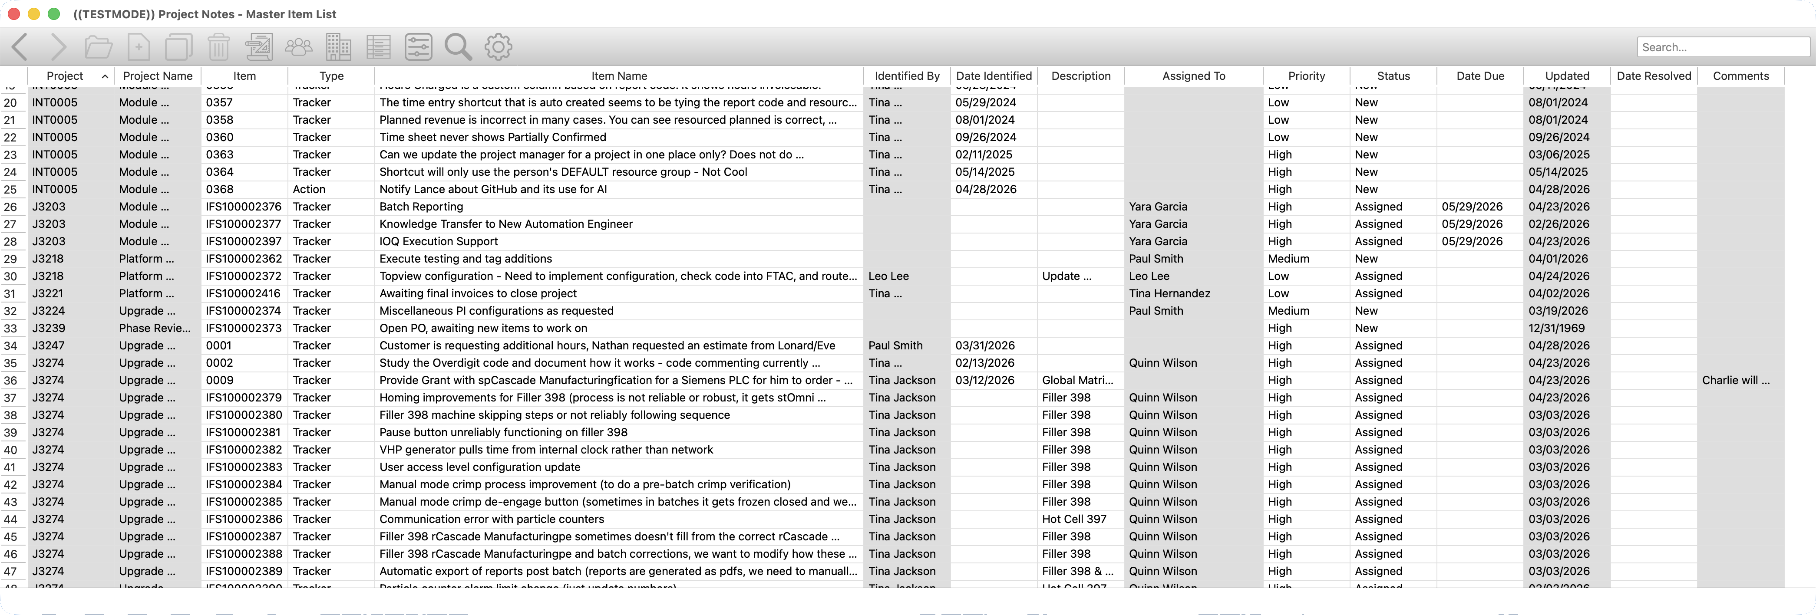Click the 'J3221' project cell
The height and width of the screenshot is (615, 1816).
coord(70,294)
